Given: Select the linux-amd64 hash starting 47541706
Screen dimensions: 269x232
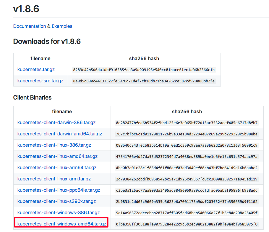Looking at the screenshot, I should (187, 157).
